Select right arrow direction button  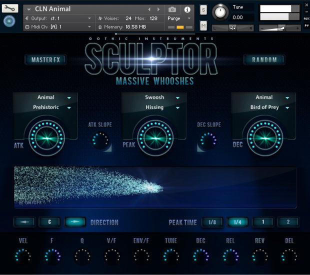pyautogui.click(x=75, y=222)
